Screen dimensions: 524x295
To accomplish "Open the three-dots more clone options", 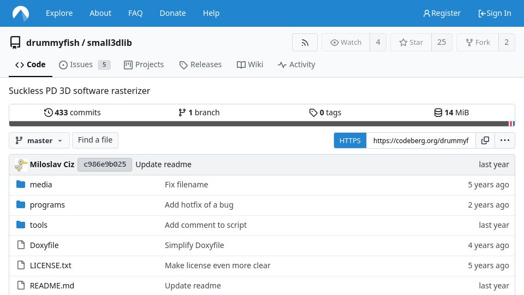I will point(504,140).
